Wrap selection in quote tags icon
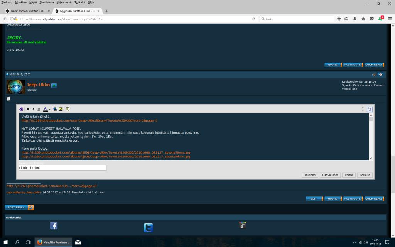The width and height of the screenshot is (395, 247). [x=67, y=109]
